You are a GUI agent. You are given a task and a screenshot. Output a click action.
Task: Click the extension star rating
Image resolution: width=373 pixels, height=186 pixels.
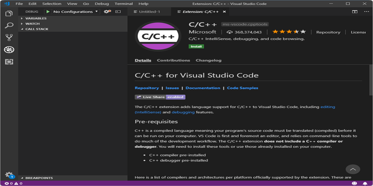[289, 32]
